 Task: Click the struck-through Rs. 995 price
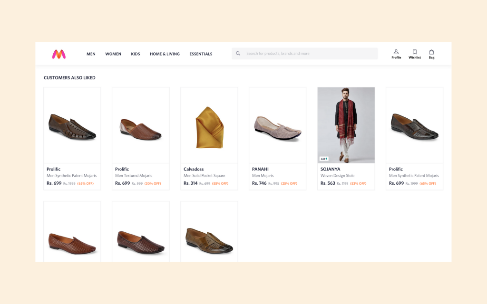tap(273, 184)
